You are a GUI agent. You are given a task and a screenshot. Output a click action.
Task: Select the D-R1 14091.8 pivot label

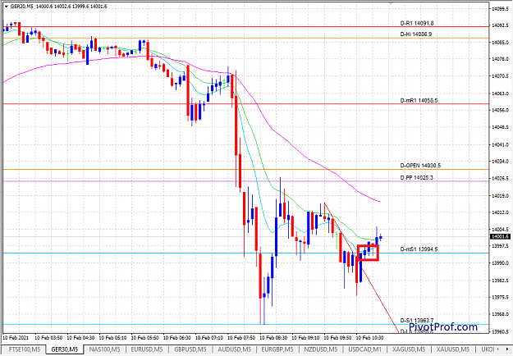pyautogui.click(x=417, y=23)
